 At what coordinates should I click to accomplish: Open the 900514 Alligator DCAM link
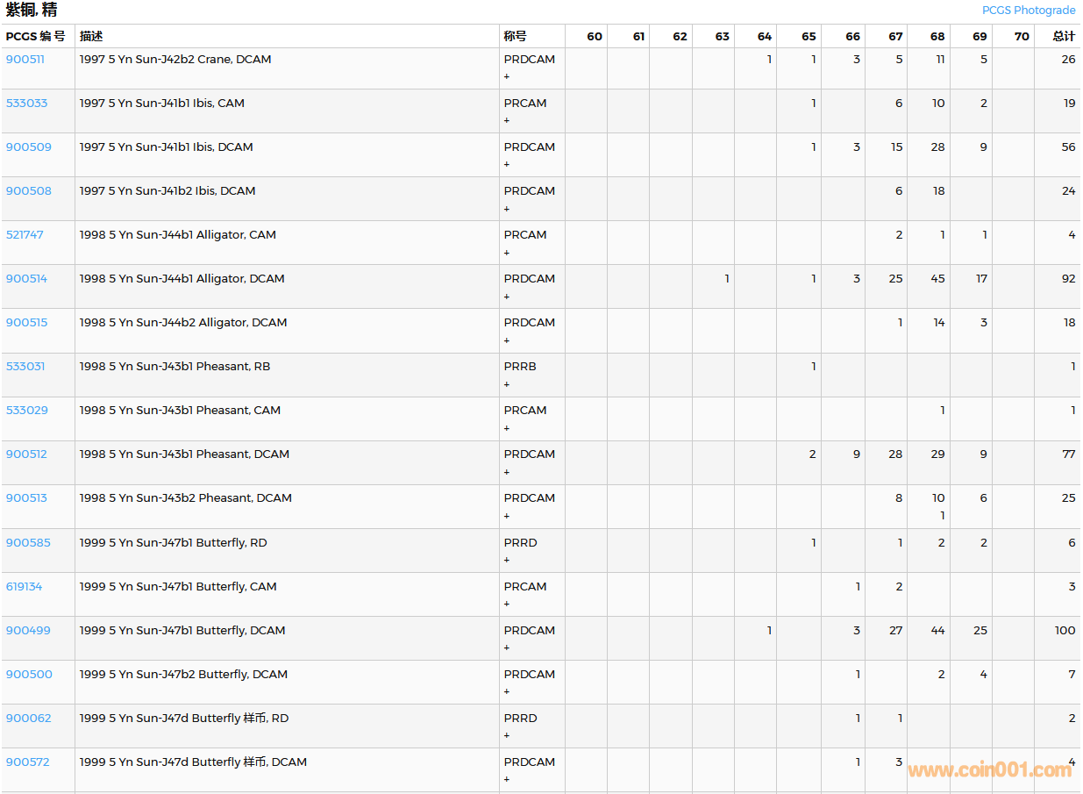click(27, 279)
